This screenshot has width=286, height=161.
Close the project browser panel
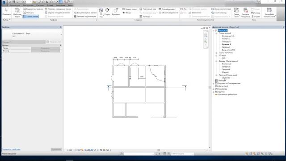(283, 27)
